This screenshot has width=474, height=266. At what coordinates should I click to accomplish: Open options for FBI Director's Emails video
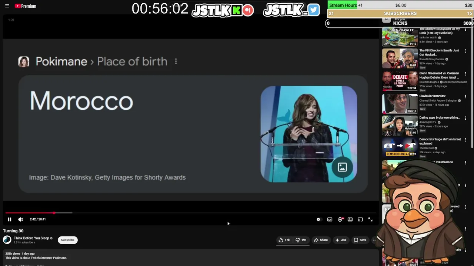click(x=465, y=51)
